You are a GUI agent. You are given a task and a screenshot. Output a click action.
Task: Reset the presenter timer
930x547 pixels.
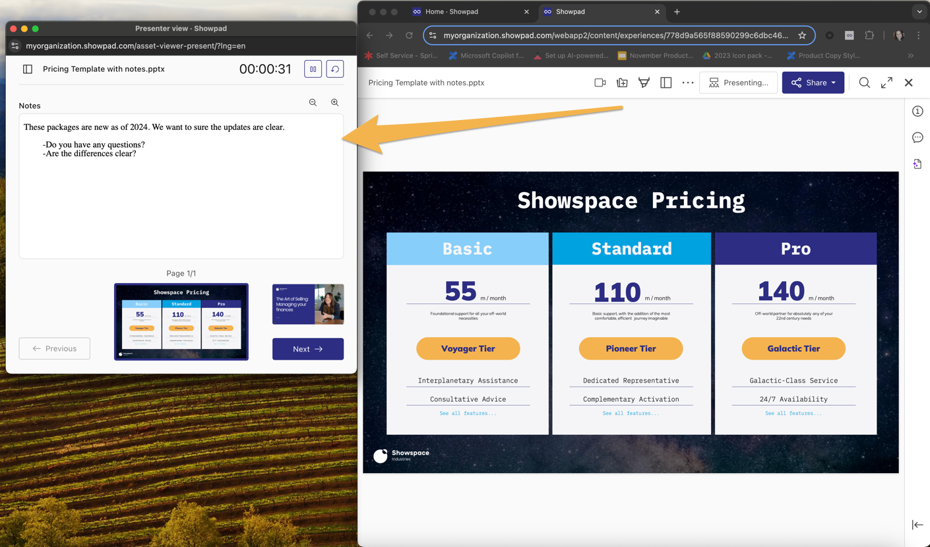335,69
